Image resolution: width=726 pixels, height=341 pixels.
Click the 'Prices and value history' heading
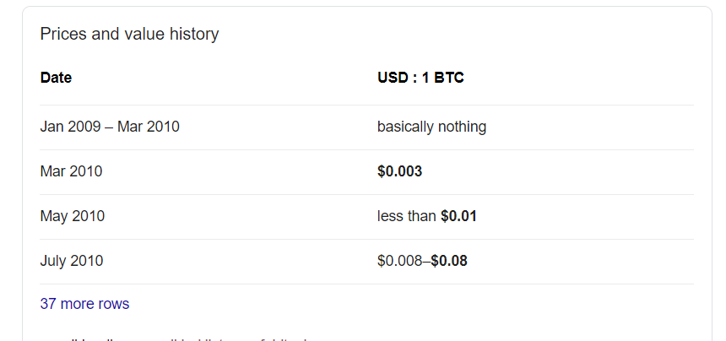coord(130,35)
